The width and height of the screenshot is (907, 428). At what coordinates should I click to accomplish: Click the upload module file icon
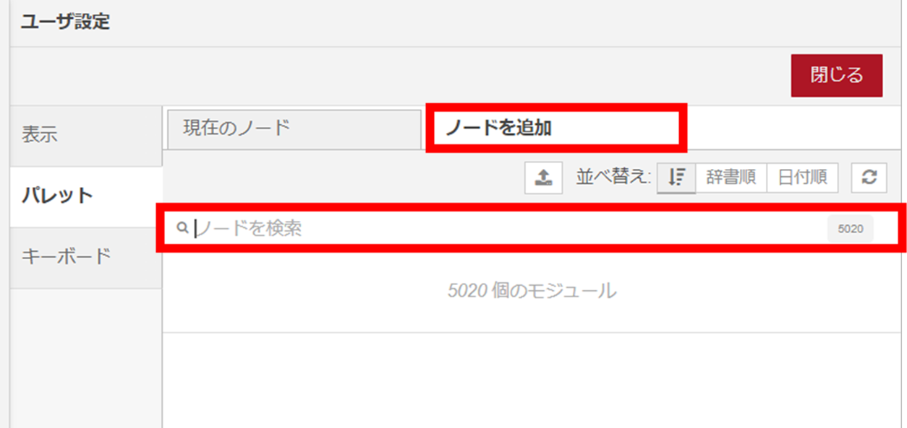543,178
